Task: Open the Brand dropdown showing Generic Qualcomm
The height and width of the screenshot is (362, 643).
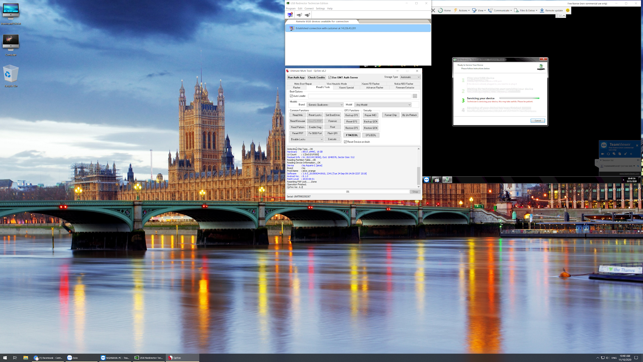Action: (325, 105)
